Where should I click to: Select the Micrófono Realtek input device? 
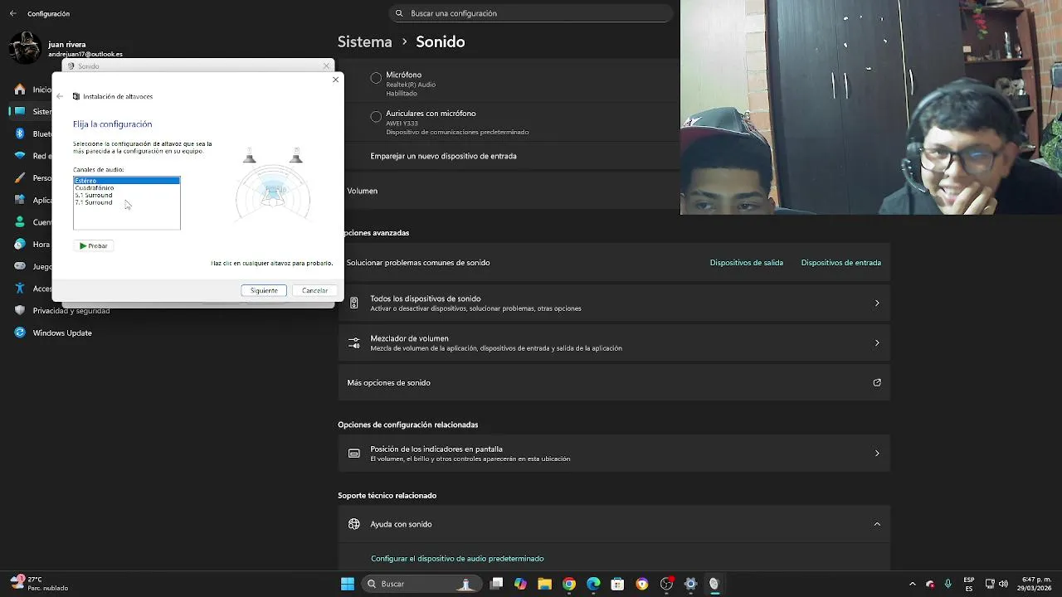tap(376, 78)
